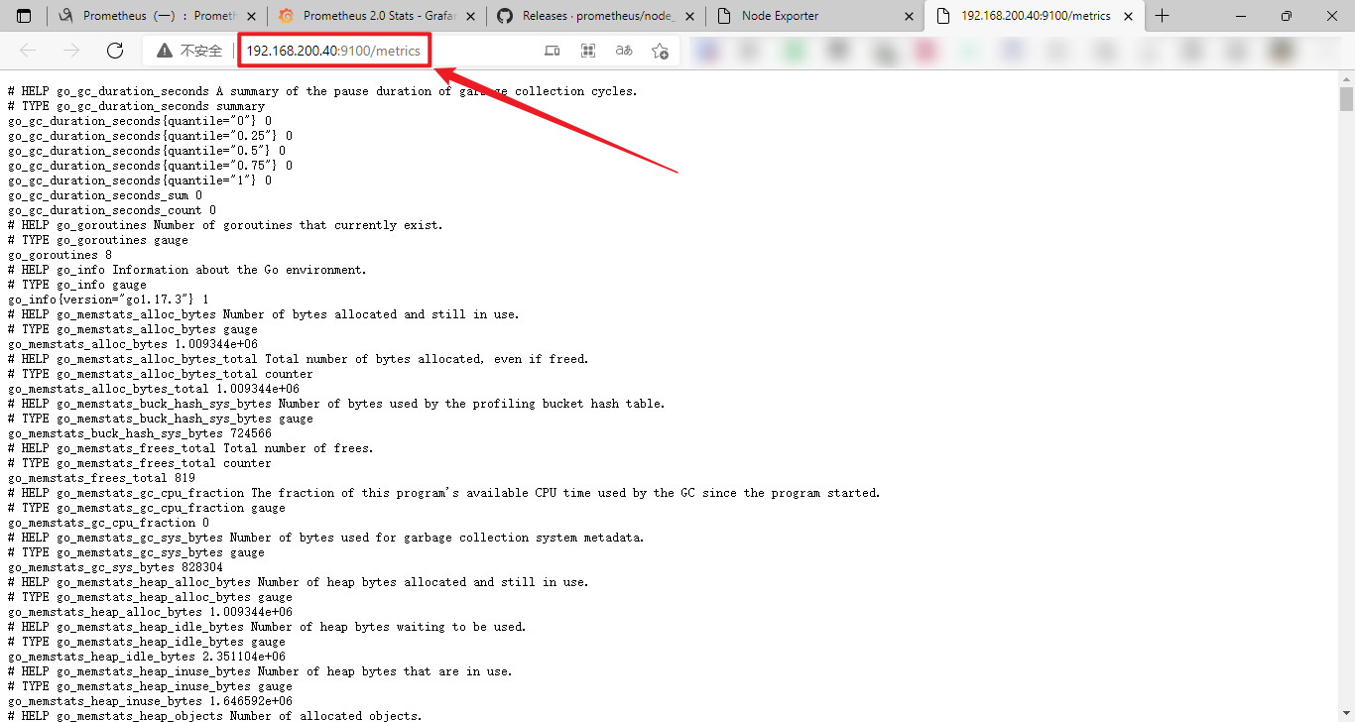Close the Node Exporter tab
Viewport: 1355px width, 722px height.
[x=910, y=16]
